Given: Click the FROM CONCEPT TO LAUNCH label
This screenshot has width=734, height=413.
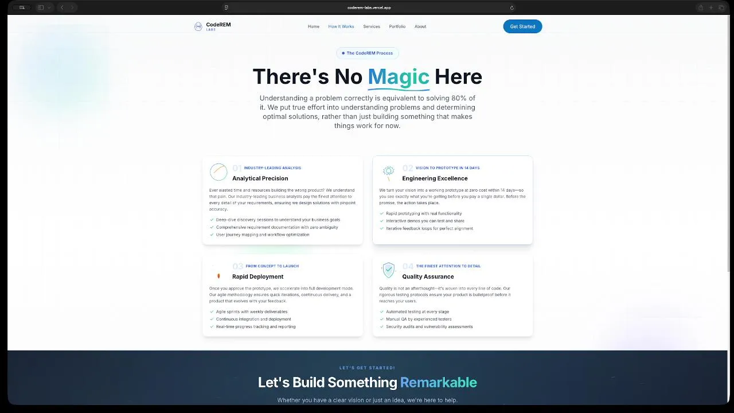Looking at the screenshot, I should tap(272, 266).
